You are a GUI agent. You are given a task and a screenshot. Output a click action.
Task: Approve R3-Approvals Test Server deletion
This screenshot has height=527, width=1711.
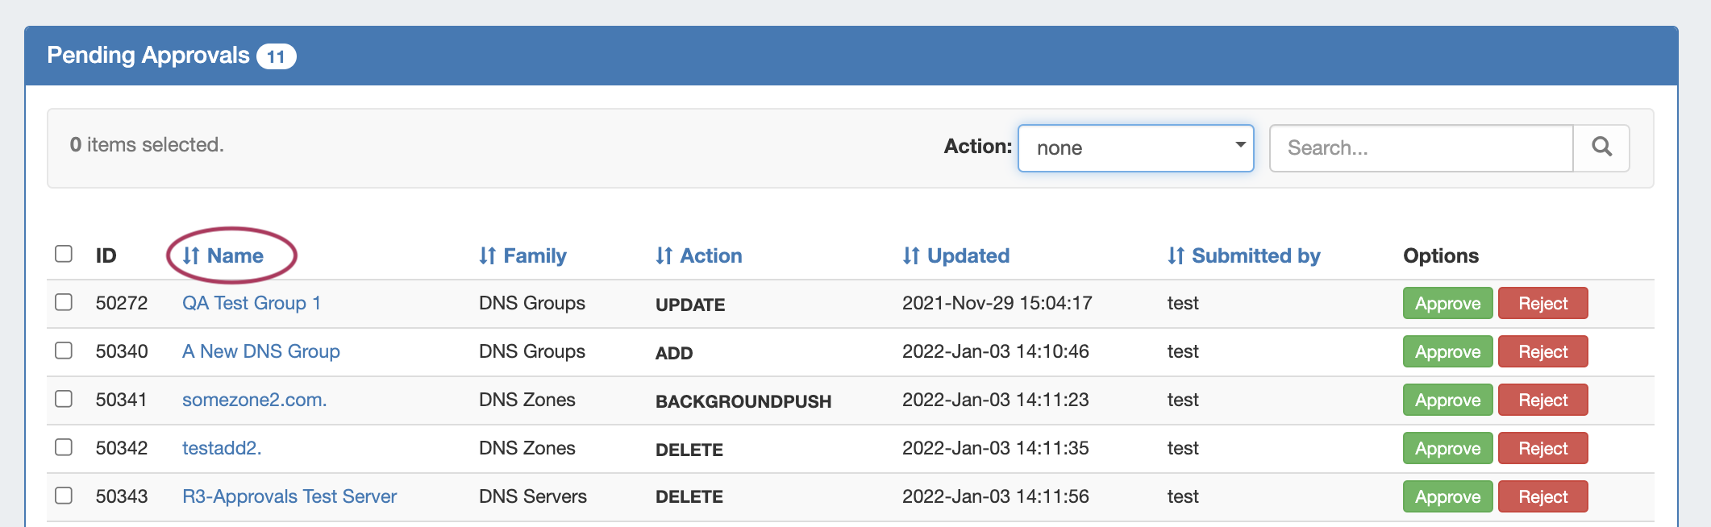[1447, 496]
